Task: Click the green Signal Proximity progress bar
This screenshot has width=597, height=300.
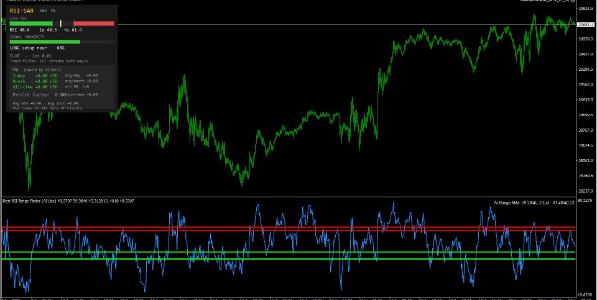Action: pyautogui.click(x=45, y=42)
